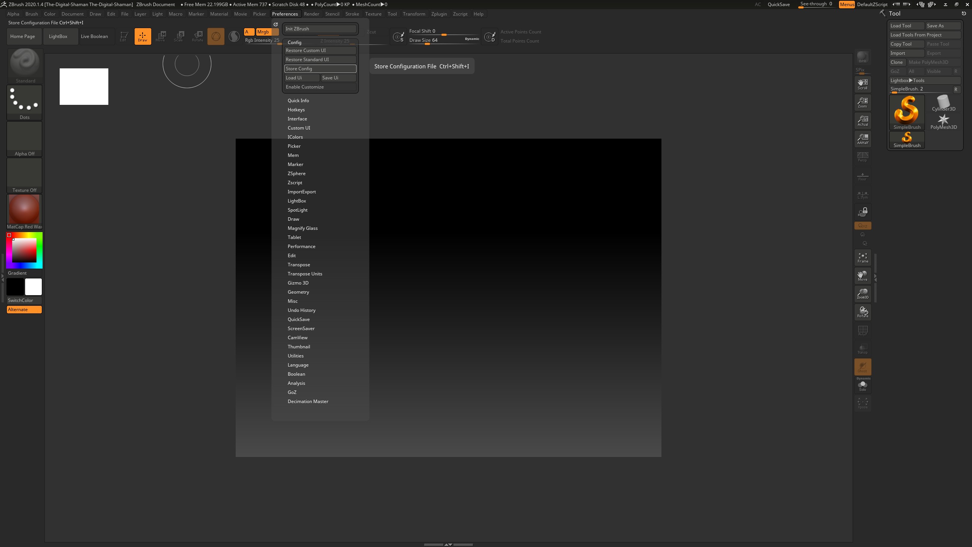972x547 pixels.
Task: Activate the Scale mode icon
Action: pos(178,36)
